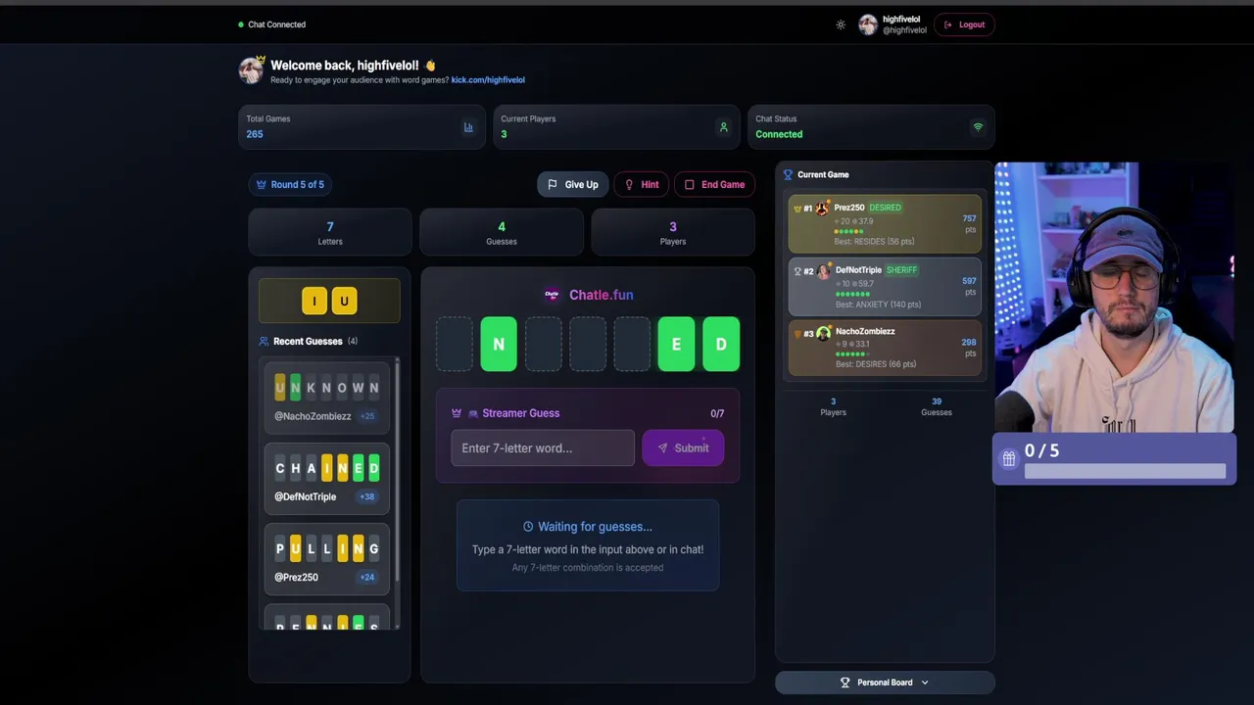
Task: Click the 39 Guesses total
Action: click(x=937, y=406)
